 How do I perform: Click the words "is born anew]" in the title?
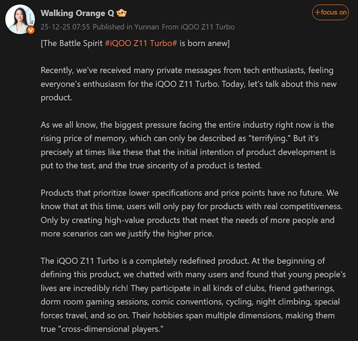tap(204, 43)
